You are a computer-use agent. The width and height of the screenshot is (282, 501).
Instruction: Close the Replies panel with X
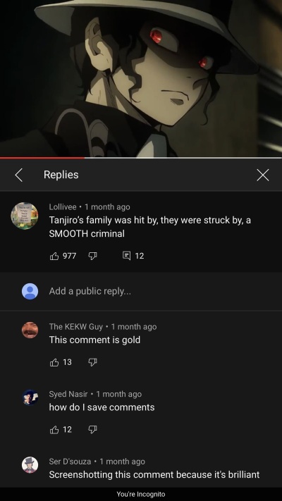pyautogui.click(x=263, y=175)
